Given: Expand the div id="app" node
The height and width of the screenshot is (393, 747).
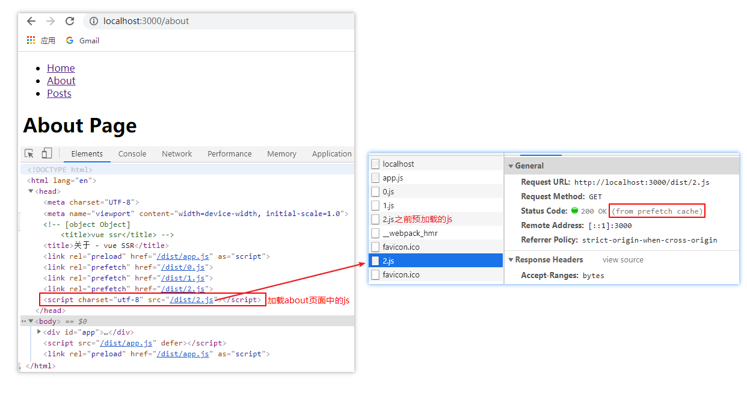Looking at the screenshot, I should 39,332.
